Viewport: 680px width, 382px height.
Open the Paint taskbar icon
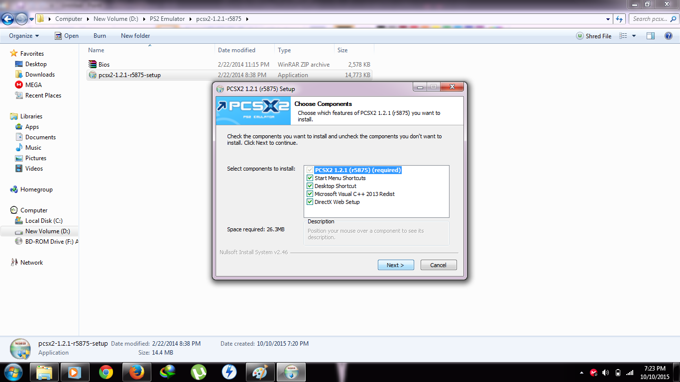pos(260,372)
